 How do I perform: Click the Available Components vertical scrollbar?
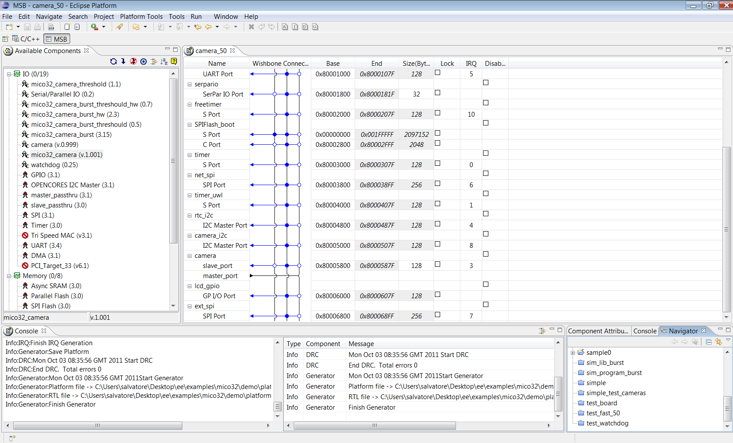(173, 161)
